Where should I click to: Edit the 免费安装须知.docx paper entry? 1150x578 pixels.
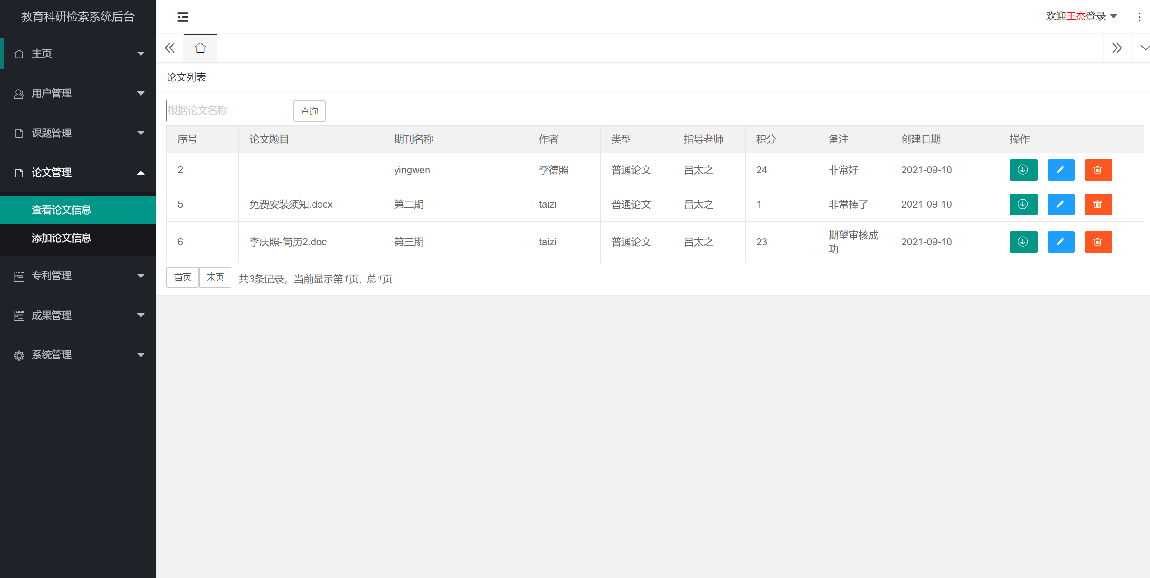[1061, 204]
